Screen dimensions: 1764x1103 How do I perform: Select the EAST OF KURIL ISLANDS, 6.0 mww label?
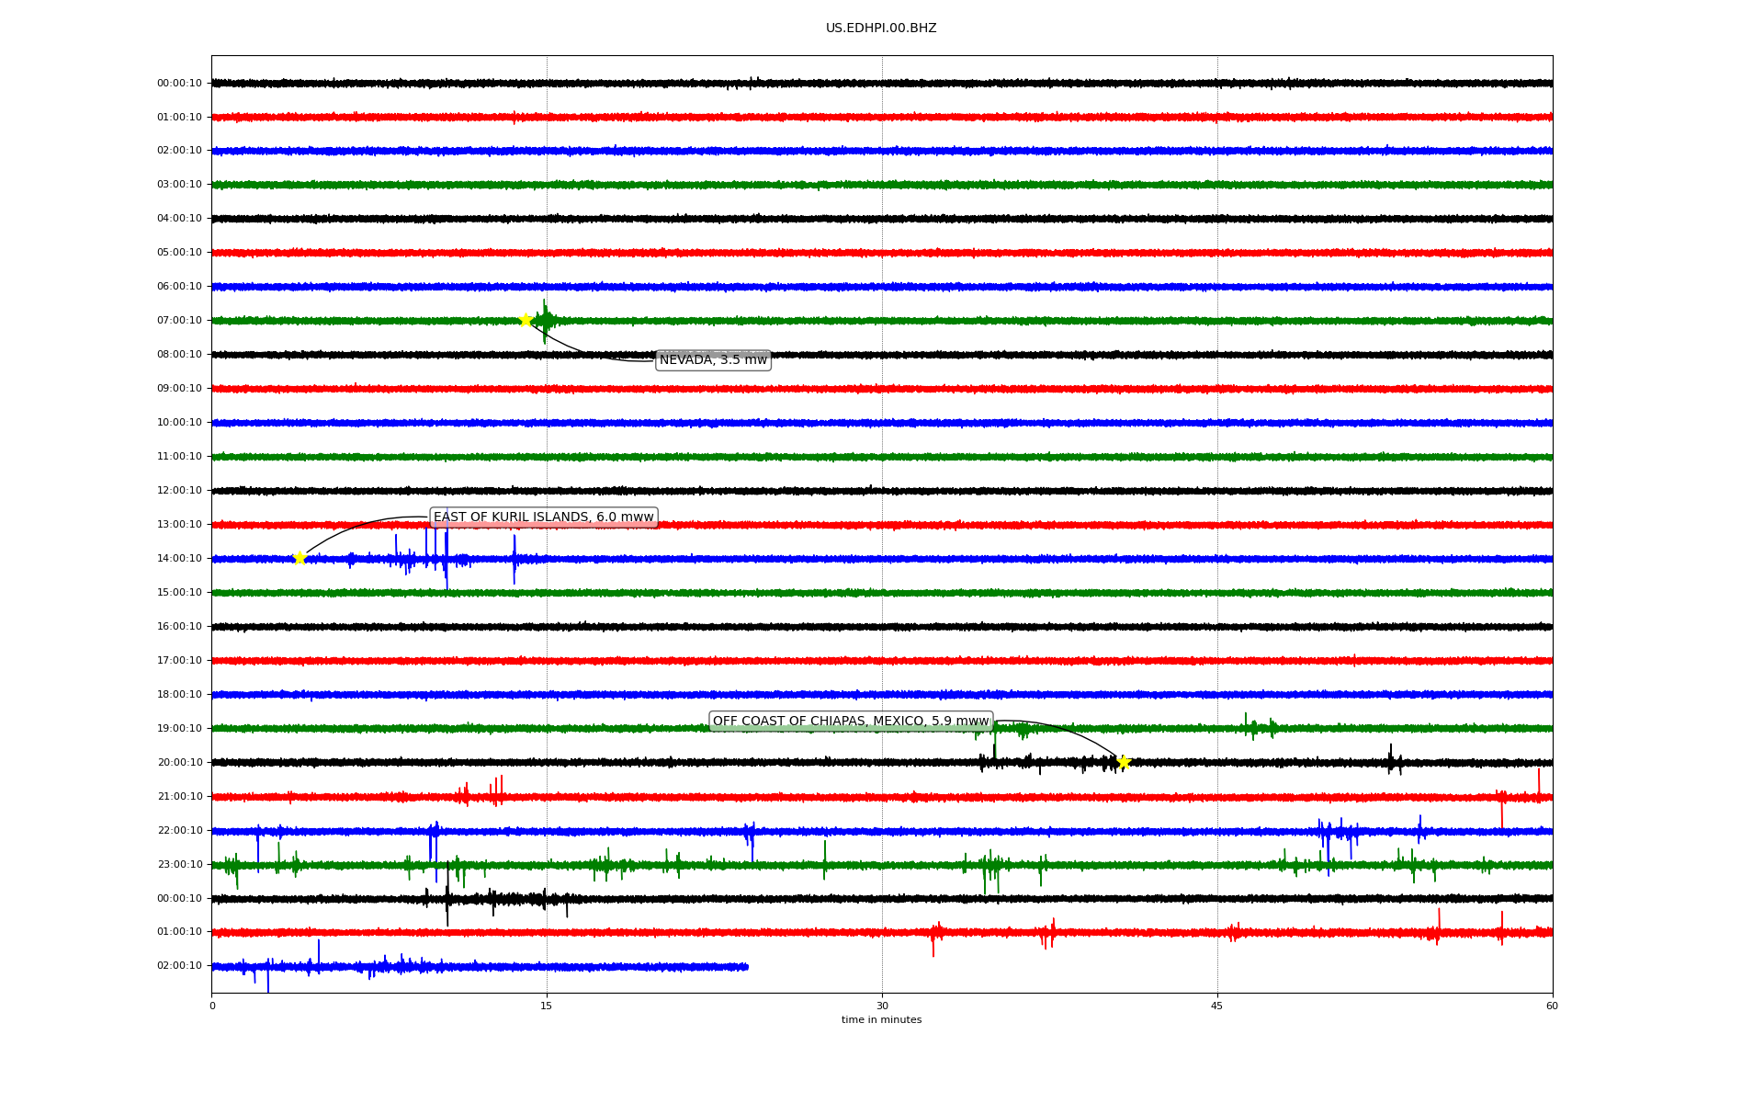pos(544,517)
